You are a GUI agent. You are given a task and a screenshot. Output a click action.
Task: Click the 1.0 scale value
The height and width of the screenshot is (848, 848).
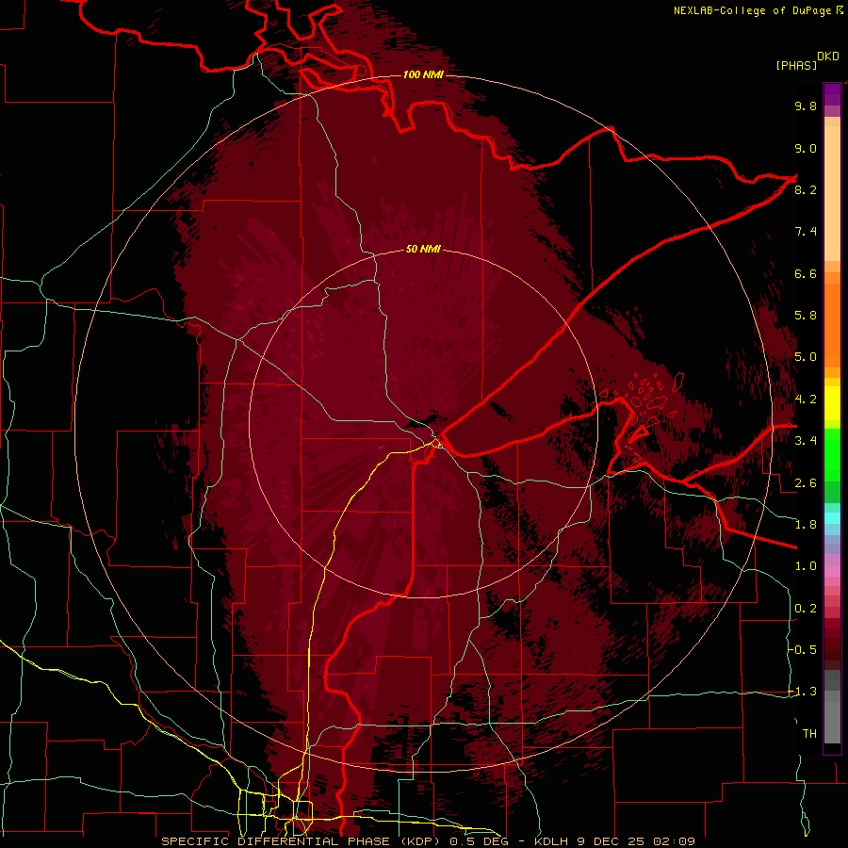click(x=806, y=567)
